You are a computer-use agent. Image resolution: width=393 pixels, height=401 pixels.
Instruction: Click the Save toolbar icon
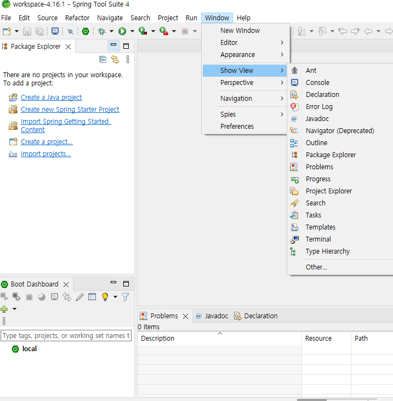[27, 31]
